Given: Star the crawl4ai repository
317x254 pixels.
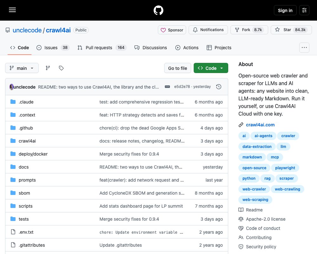Looking at the screenshot, I should tap(291, 30).
